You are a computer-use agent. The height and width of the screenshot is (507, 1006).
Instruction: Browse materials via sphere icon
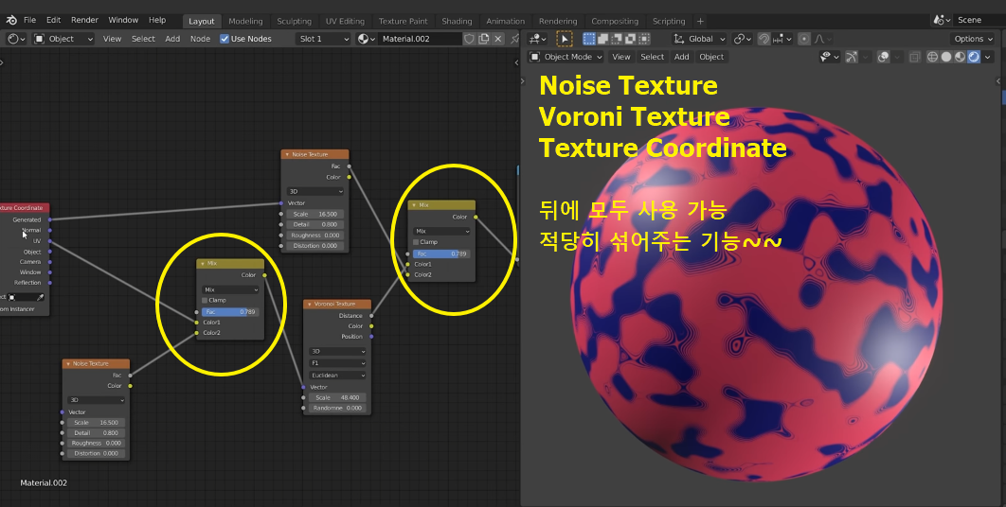pos(367,39)
